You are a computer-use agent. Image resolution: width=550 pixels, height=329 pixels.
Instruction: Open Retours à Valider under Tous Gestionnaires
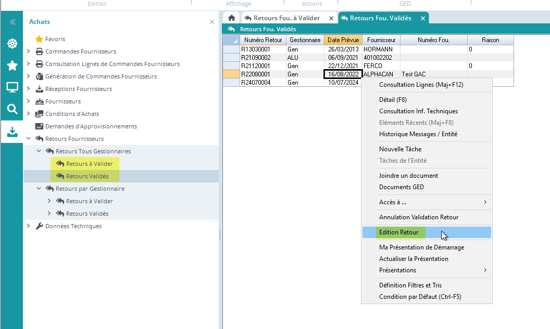tap(89, 164)
